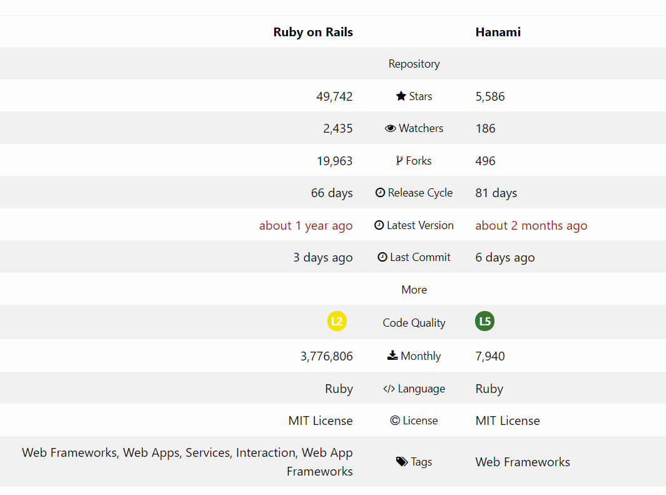Screen dimensions: 666x495
Task: Click the 'about 2 months ago' red text
Action: tap(531, 225)
